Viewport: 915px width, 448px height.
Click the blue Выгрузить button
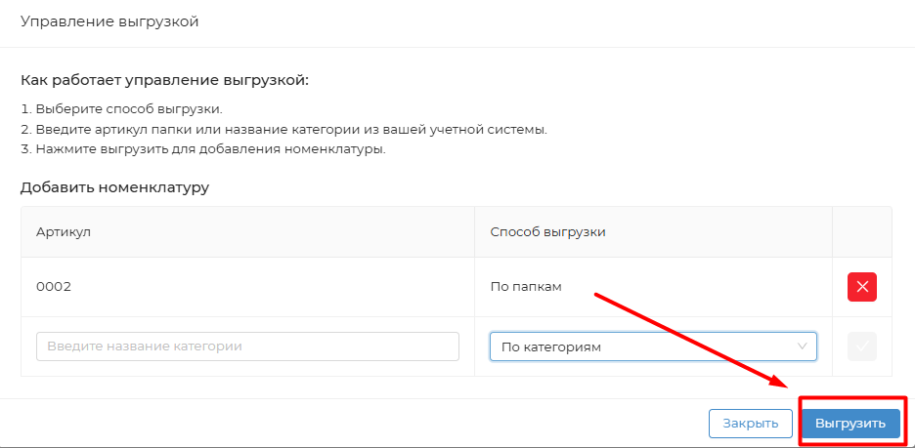tap(850, 424)
